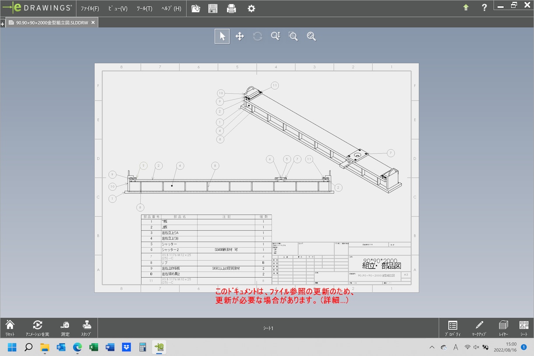The image size is (534, 356).
Task: Activate the Pan tool
Action: pyautogui.click(x=239, y=36)
